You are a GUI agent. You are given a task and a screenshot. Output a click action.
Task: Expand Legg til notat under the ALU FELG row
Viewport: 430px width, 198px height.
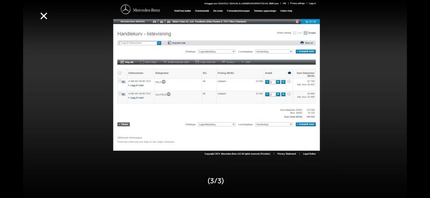136,98
